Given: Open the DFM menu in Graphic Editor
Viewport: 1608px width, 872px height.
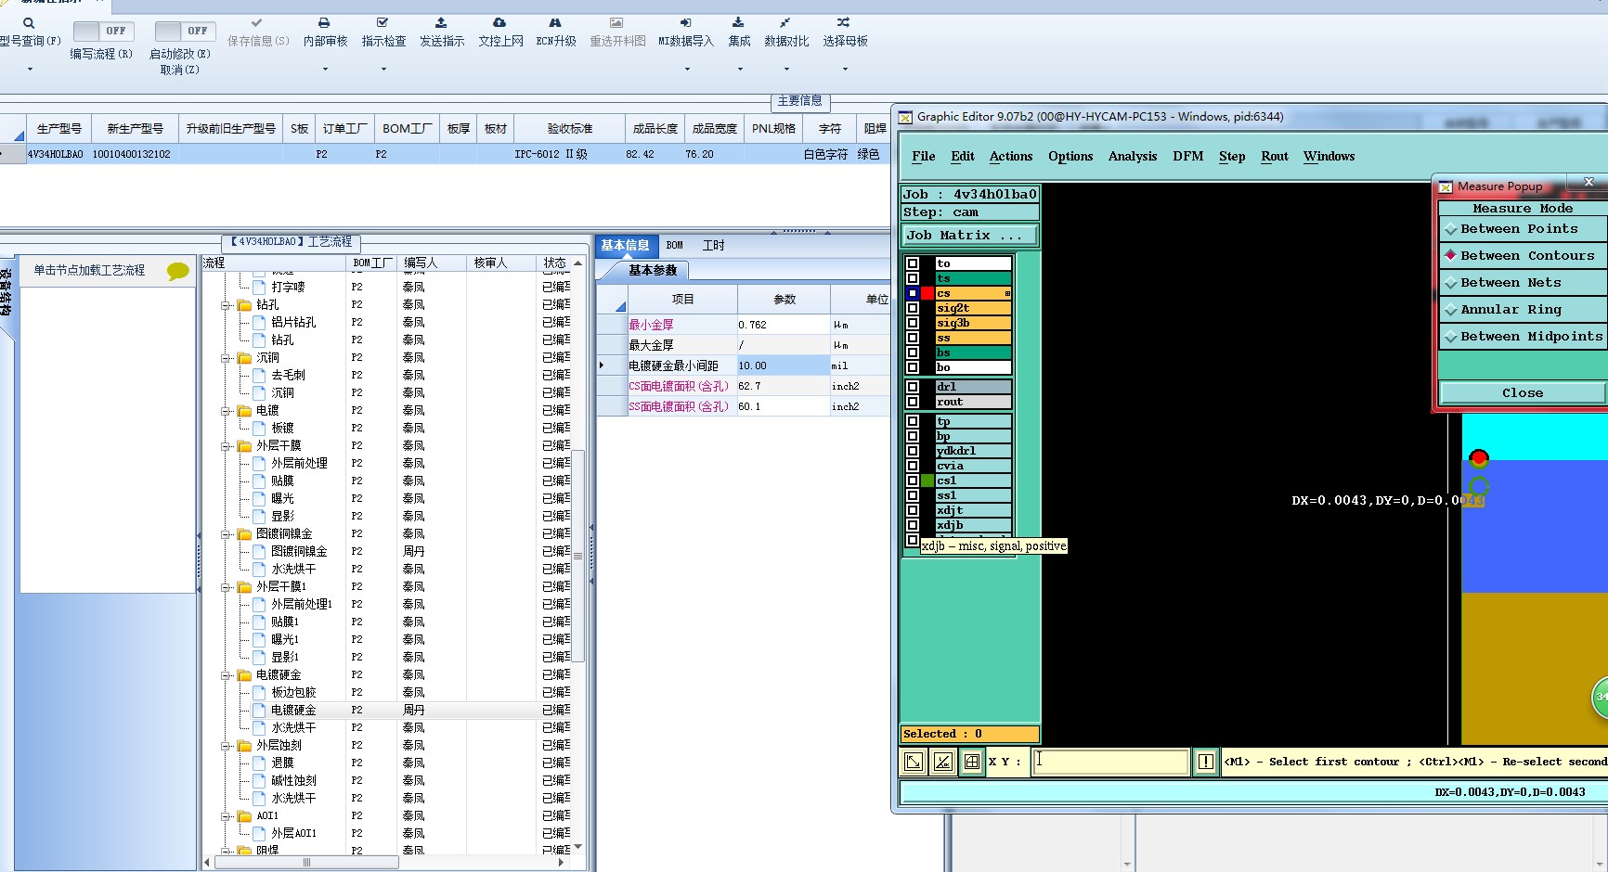Looking at the screenshot, I should [x=1188, y=157].
